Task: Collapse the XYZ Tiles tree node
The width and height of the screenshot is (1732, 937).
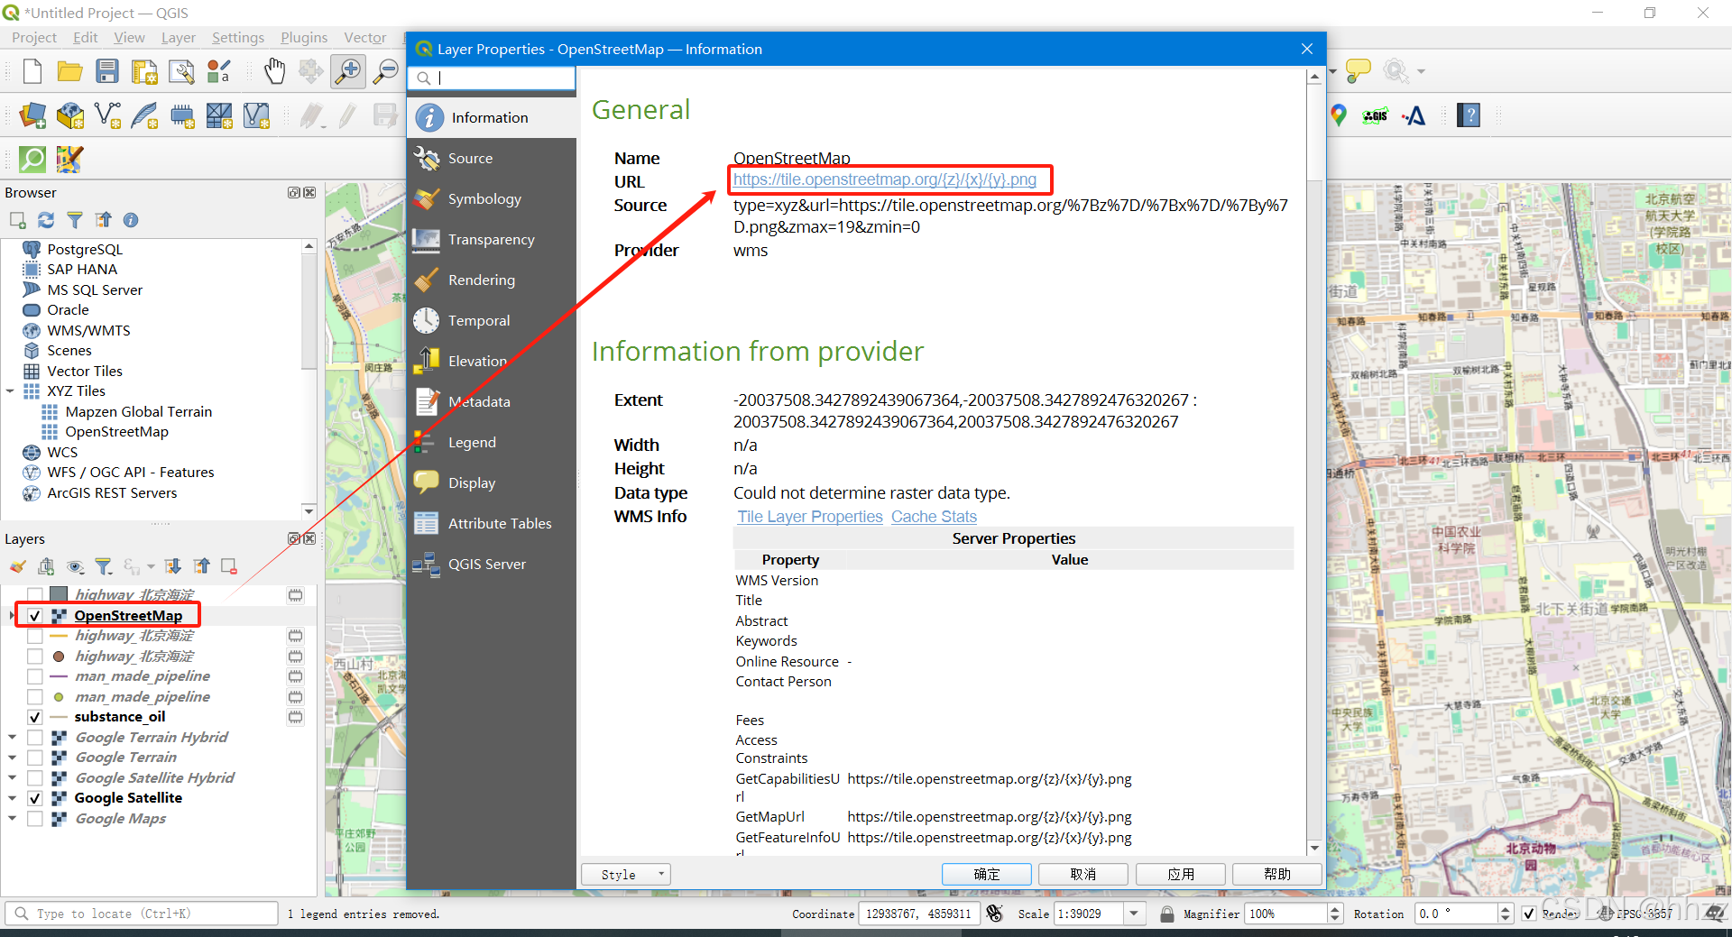Action: click(x=10, y=391)
